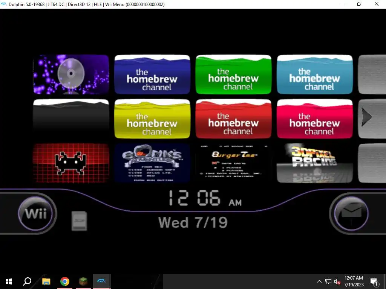Minimize the Dolphin window
This screenshot has width=386, height=289.
pyautogui.click(x=342, y=4)
